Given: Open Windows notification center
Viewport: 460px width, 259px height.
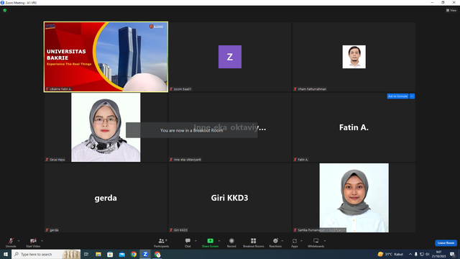Looking at the screenshot, I should click(452, 254).
